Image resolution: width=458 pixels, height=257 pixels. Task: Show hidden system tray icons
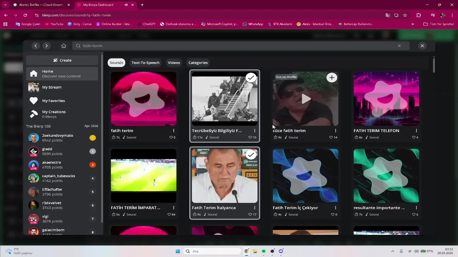pyautogui.click(x=393, y=251)
